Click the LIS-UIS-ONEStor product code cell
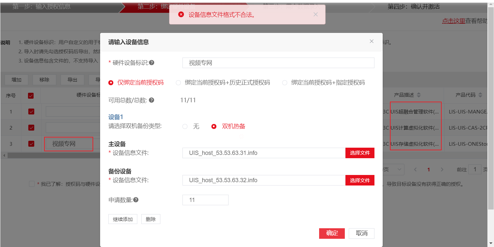The width and height of the screenshot is (494, 247). coord(468,144)
